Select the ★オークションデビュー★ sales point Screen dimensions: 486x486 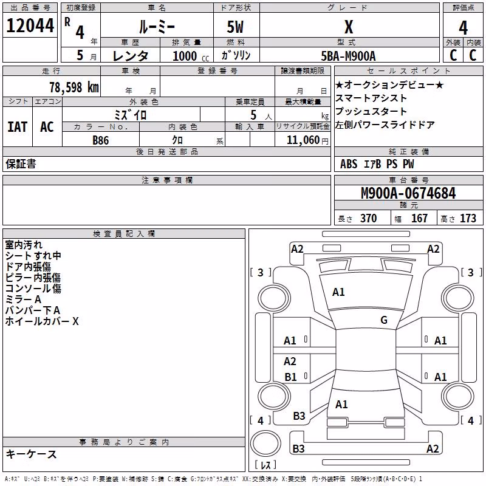(x=389, y=84)
